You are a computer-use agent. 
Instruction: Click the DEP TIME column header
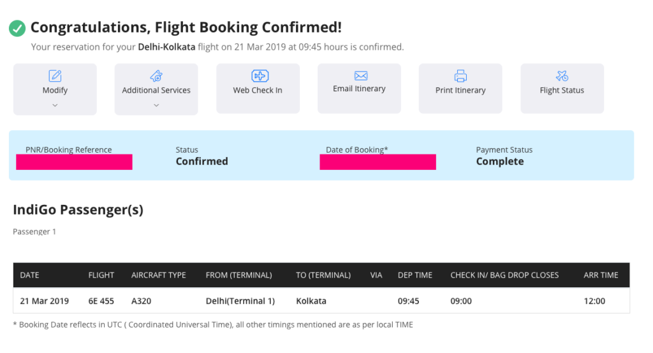click(x=415, y=275)
